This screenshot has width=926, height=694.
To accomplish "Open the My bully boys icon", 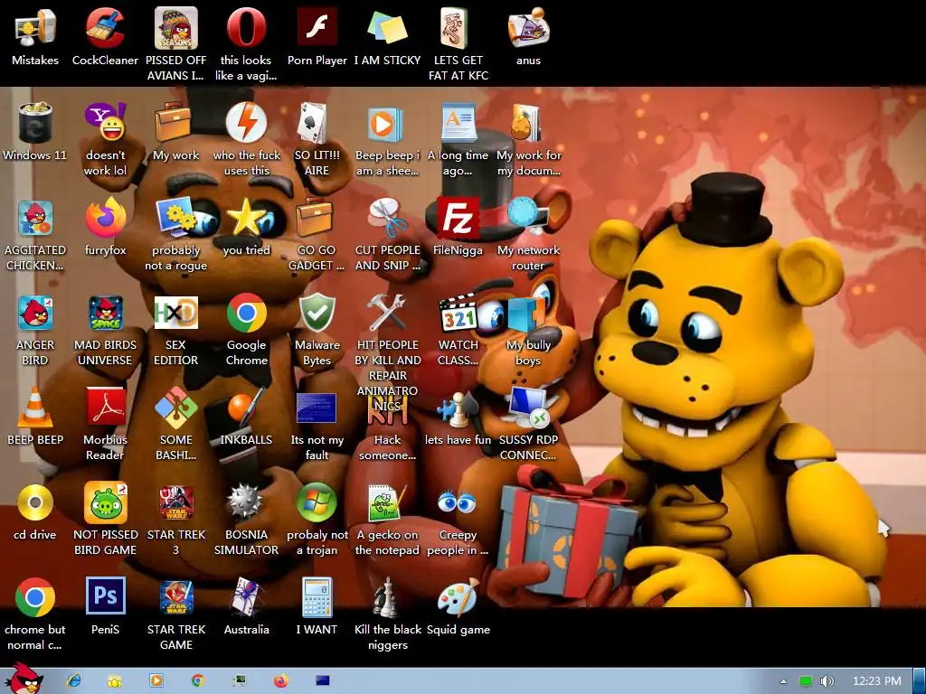I will click(x=527, y=314).
